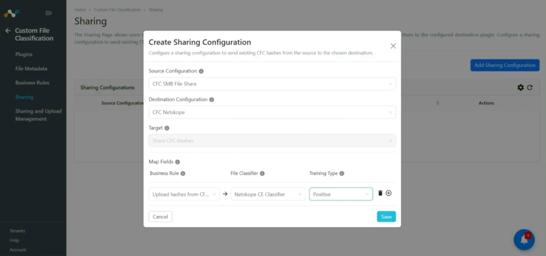Screen dimensions: 546x256
Task: Save the sharing configuration
Action: click(x=386, y=217)
